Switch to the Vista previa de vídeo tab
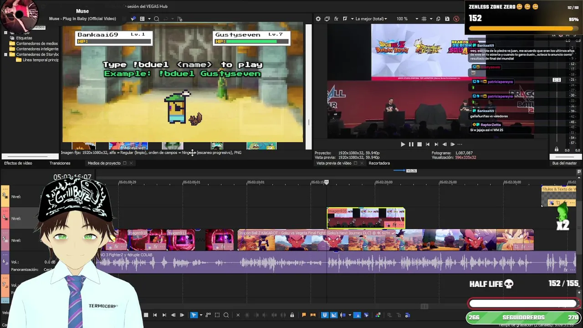Viewport: 583px width, 328px height. coord(334,163)
